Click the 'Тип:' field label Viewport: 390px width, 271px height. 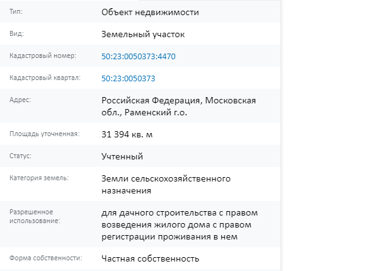[x=16, y=12]
